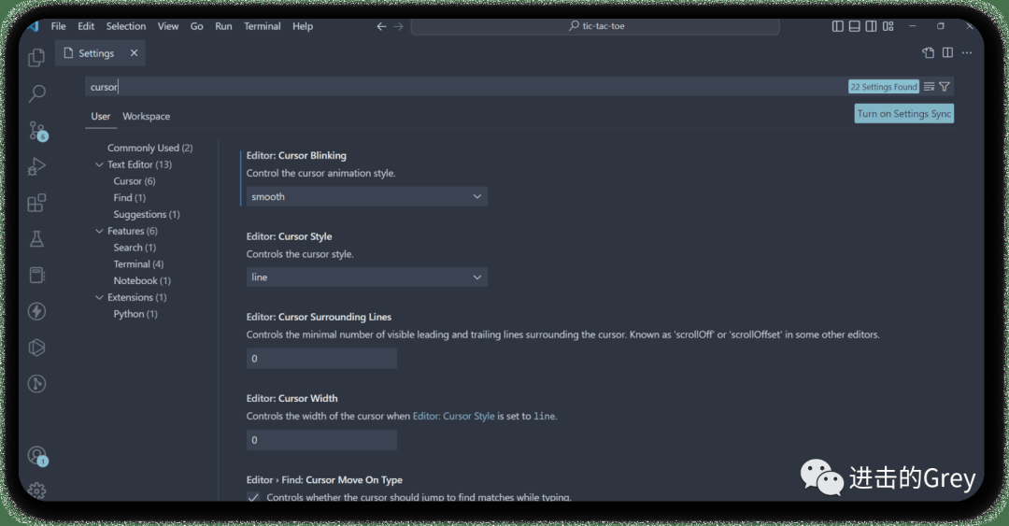Viewport: 1009px width, 526px height.
Task: Select Search (1) in settings tree
Action: [135, 248]
